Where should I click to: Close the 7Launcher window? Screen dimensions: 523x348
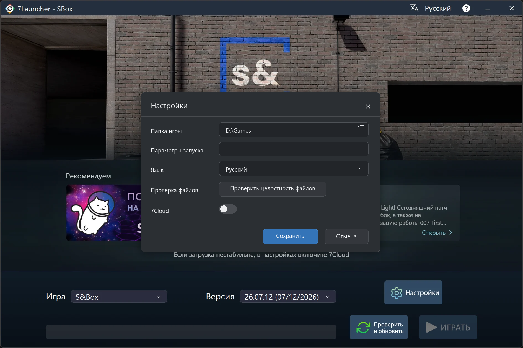click(512, 9)
